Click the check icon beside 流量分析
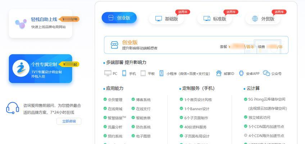 [x=105, y=127]
